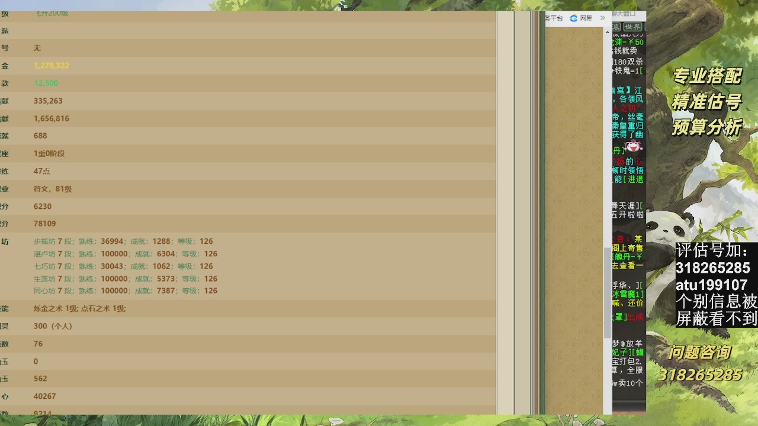Click the text 1重0阶段

coord(49,154)
